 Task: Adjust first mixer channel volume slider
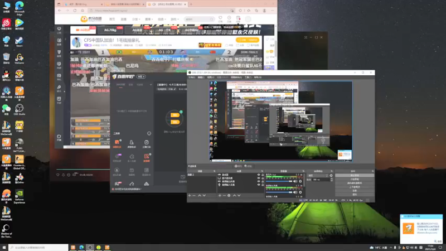(279, 181)
